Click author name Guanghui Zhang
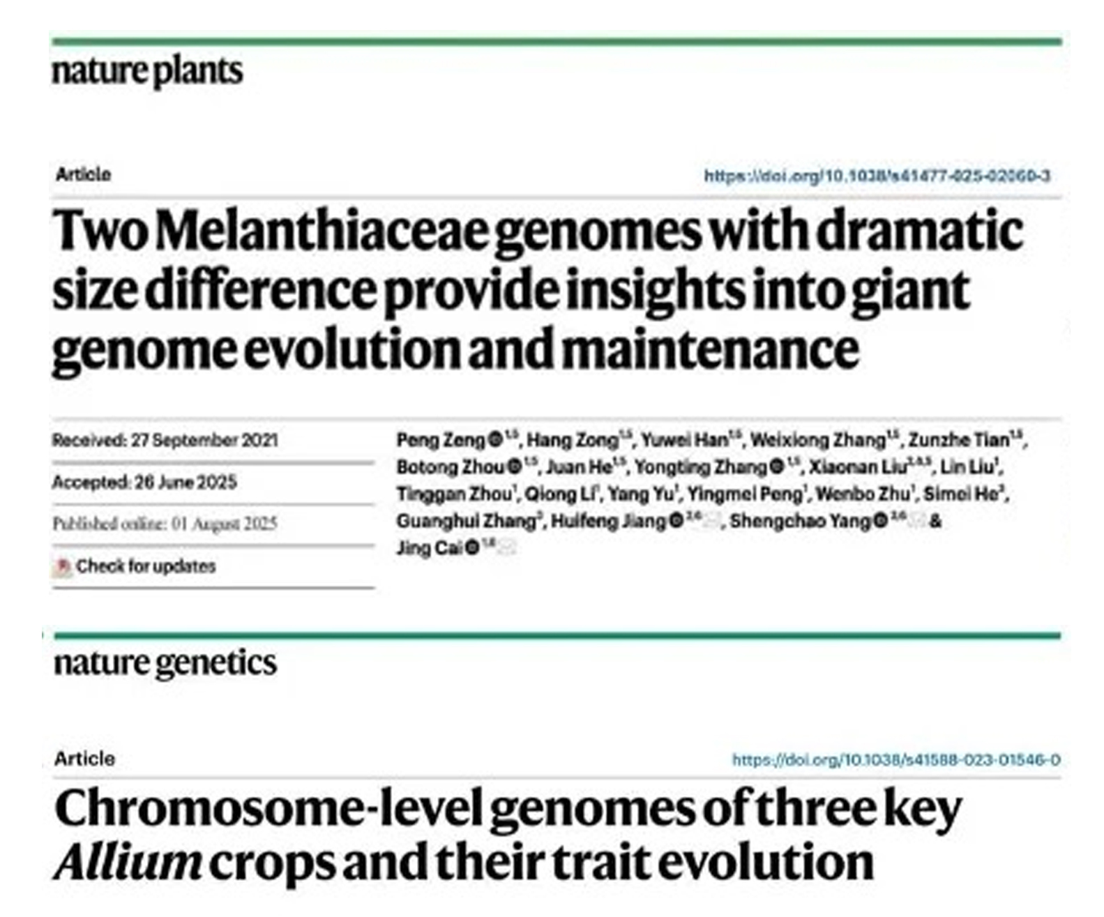1104x917 pixels. point(465,521)
